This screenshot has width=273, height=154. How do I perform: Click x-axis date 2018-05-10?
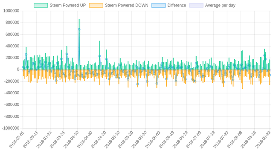click(112, 140)
